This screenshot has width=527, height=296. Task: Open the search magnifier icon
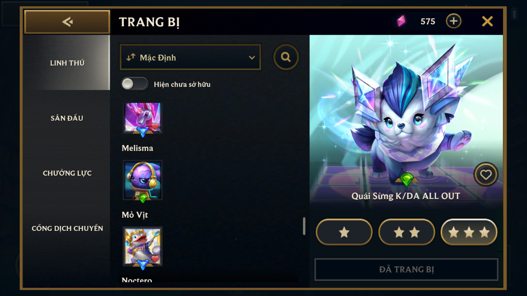pyautogui.click(x=286, y=57)
